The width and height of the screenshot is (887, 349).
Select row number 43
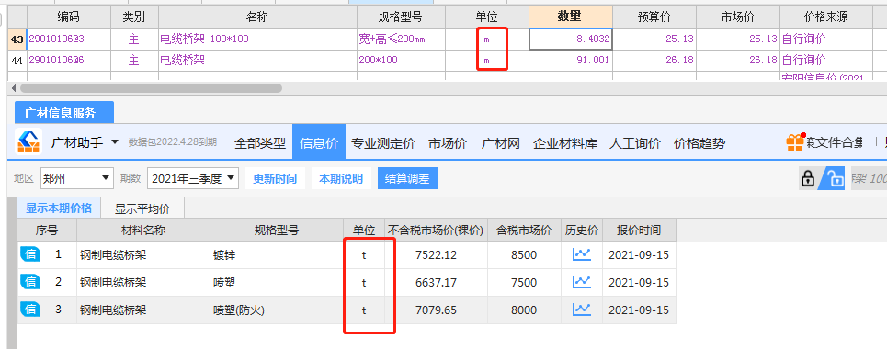pyautogui.click(x=17, y=39)
